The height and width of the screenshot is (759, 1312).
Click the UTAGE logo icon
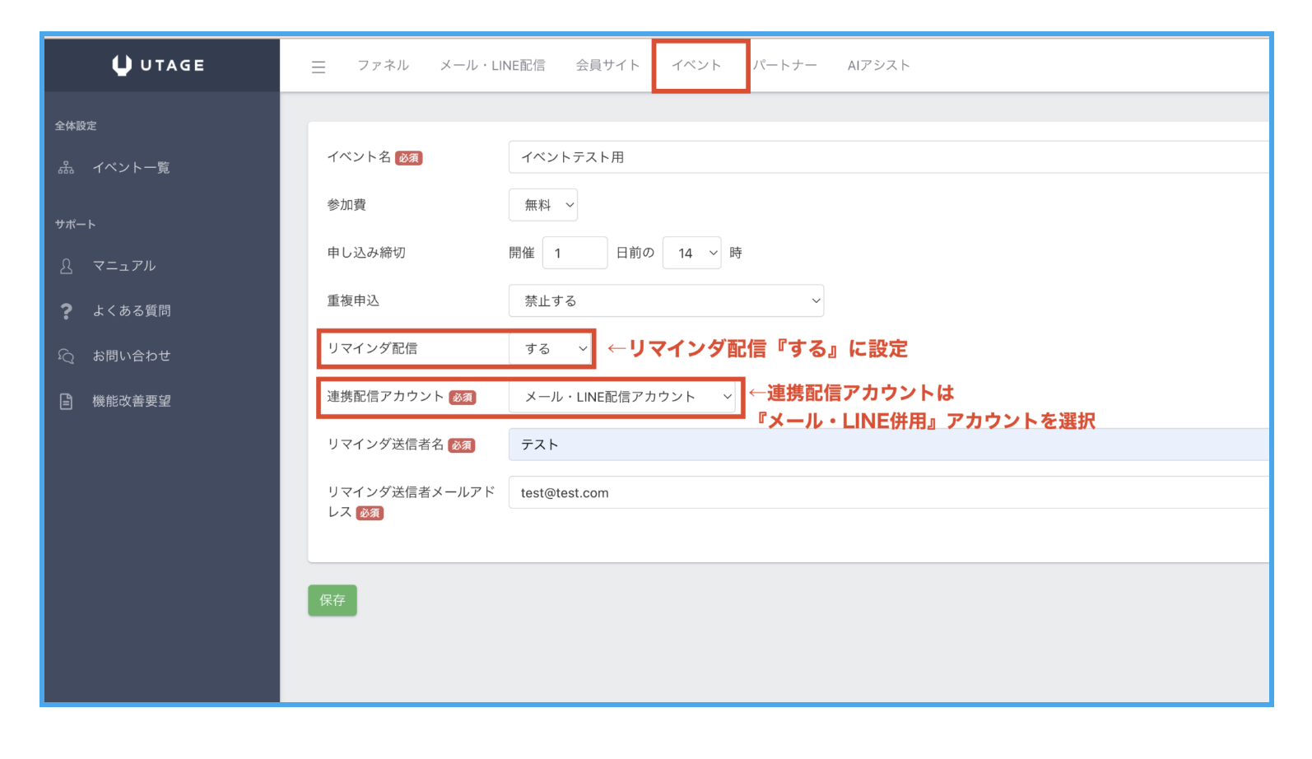pyautogui.click(x=122, y=65)
